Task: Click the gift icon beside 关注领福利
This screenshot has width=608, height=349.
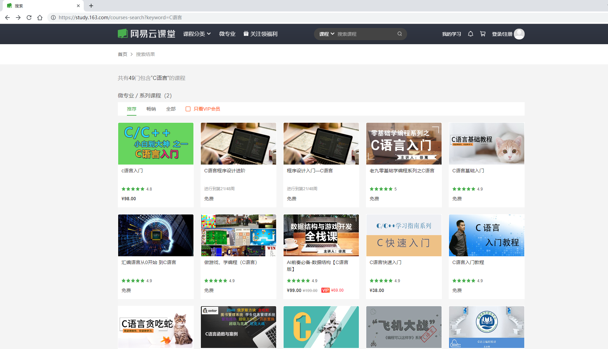Action: coord(246,34)
